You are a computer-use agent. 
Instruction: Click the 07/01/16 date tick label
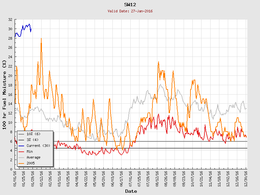click(x=130, y=178)
